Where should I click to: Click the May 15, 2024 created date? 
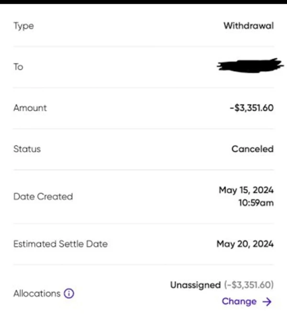point(246,190)
